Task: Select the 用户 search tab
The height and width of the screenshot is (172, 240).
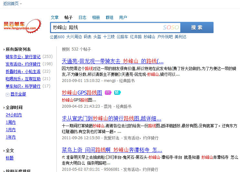Action: (x=123, y=17)
